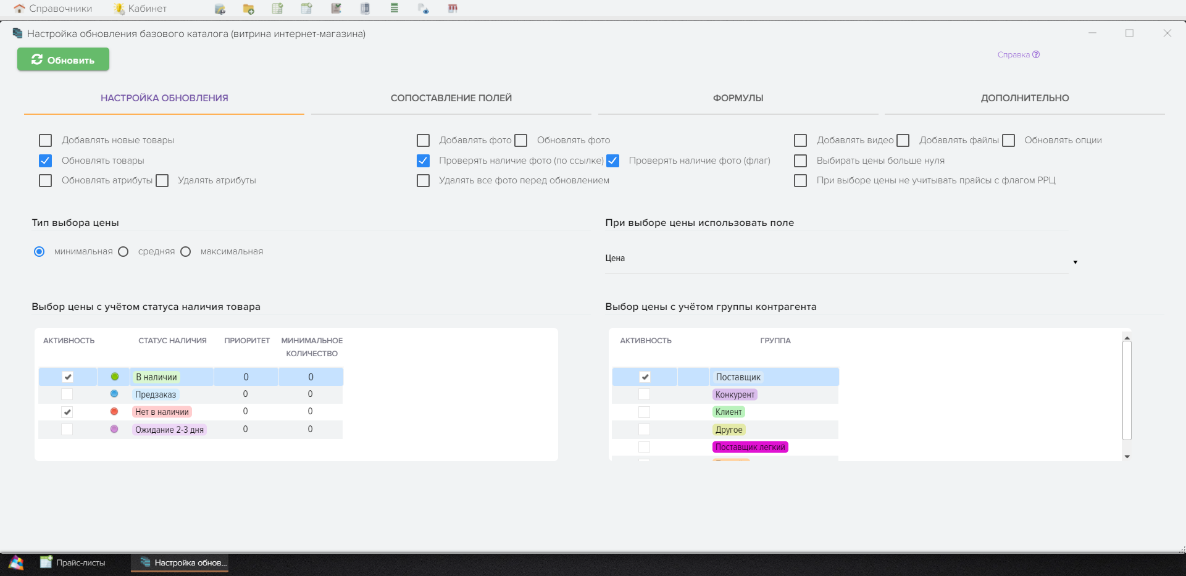Enable Выбирать цены больше нуля
1186x576 pixels.
(x=801, y=161)
